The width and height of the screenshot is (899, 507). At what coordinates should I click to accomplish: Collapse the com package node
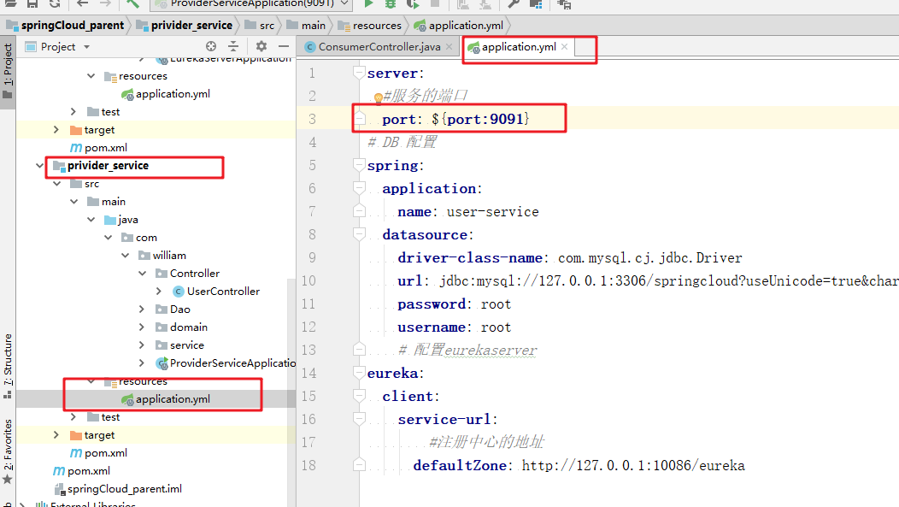click(108, 238)
